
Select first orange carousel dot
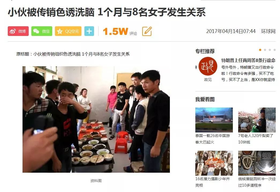point(260,50)
